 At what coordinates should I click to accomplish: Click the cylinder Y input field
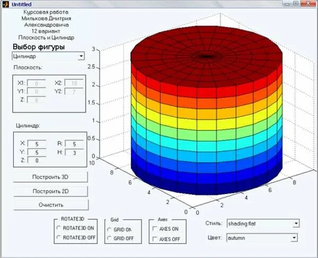[37, 152]
